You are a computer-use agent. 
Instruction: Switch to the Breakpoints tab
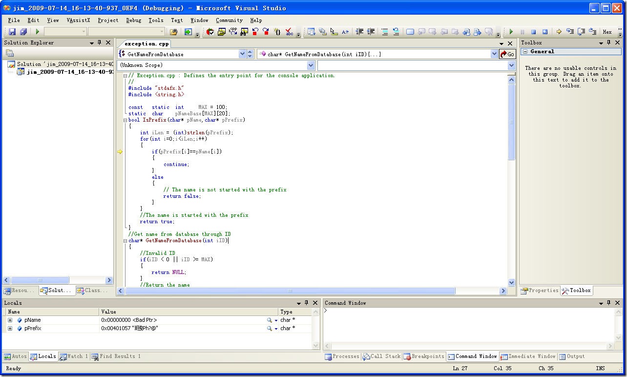click(x=424, y=356)
